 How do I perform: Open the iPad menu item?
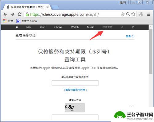[x=43, y=27]
